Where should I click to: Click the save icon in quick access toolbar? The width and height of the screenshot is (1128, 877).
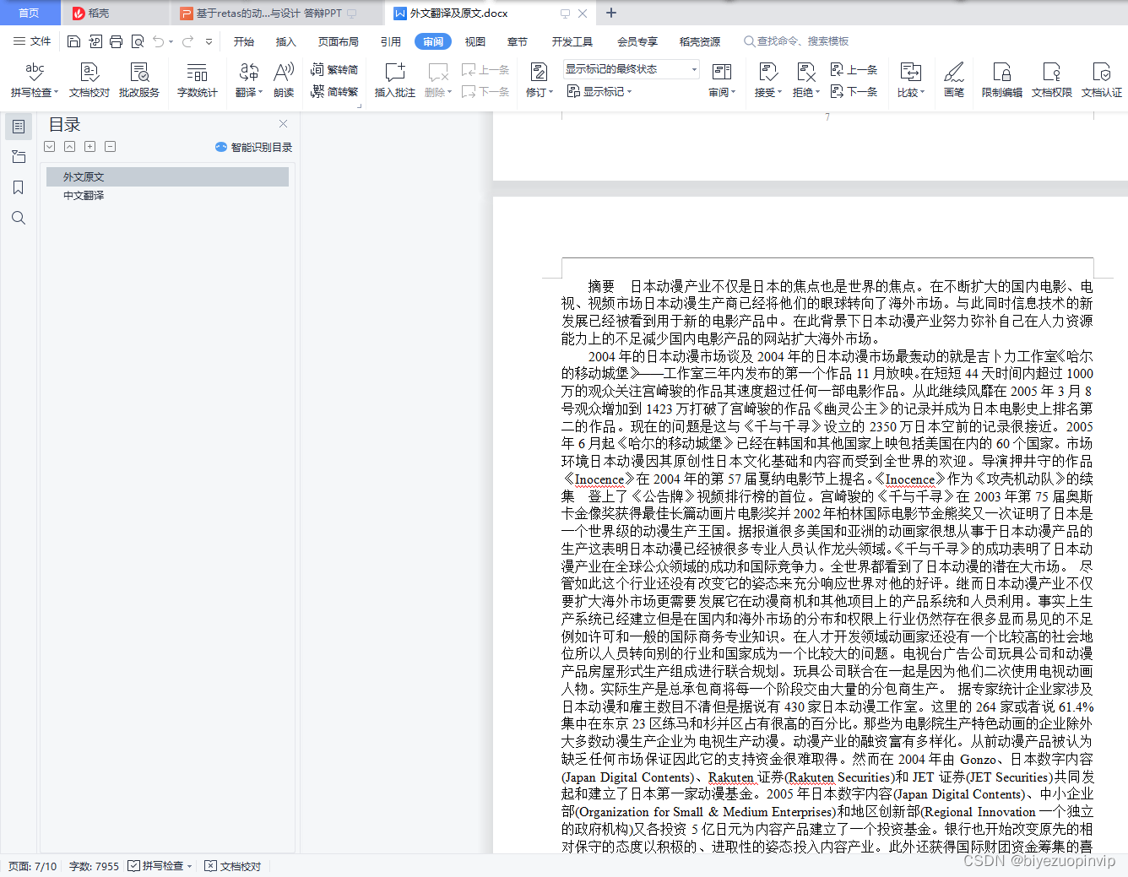click(73, 41)
